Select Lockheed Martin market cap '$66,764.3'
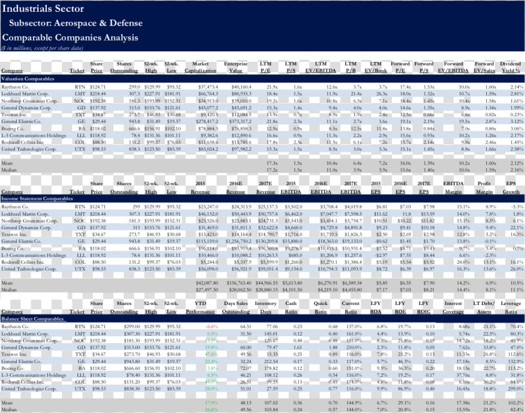This screenshot has width=525, height=413. [208, 94]
